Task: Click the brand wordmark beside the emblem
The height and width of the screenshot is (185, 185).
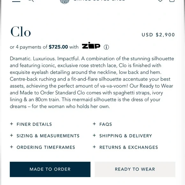Action: 99,1
